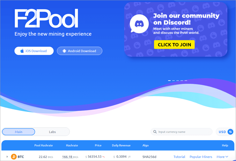The height and width of the screenshot is (161, 236).
Task: Click the red price trend arrow icon
Action: point(104,157)
